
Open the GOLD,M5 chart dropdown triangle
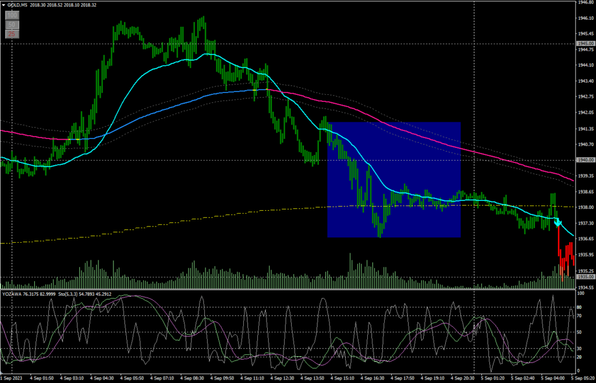point(3,3)
